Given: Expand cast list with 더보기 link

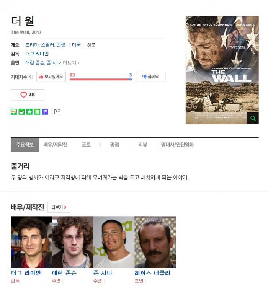Looking at the screenshot, I should pos(71,63).
